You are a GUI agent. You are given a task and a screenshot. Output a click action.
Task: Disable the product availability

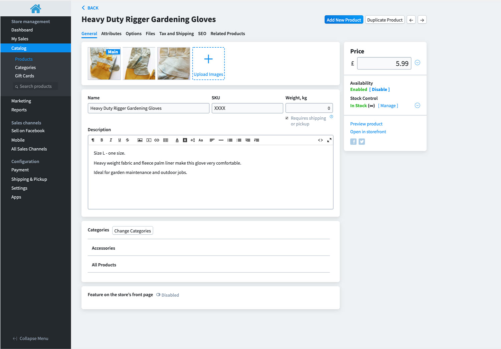click(x=379, y=89)
